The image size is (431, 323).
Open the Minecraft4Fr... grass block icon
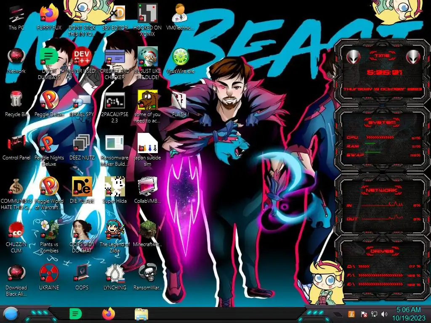pos(147,234)
